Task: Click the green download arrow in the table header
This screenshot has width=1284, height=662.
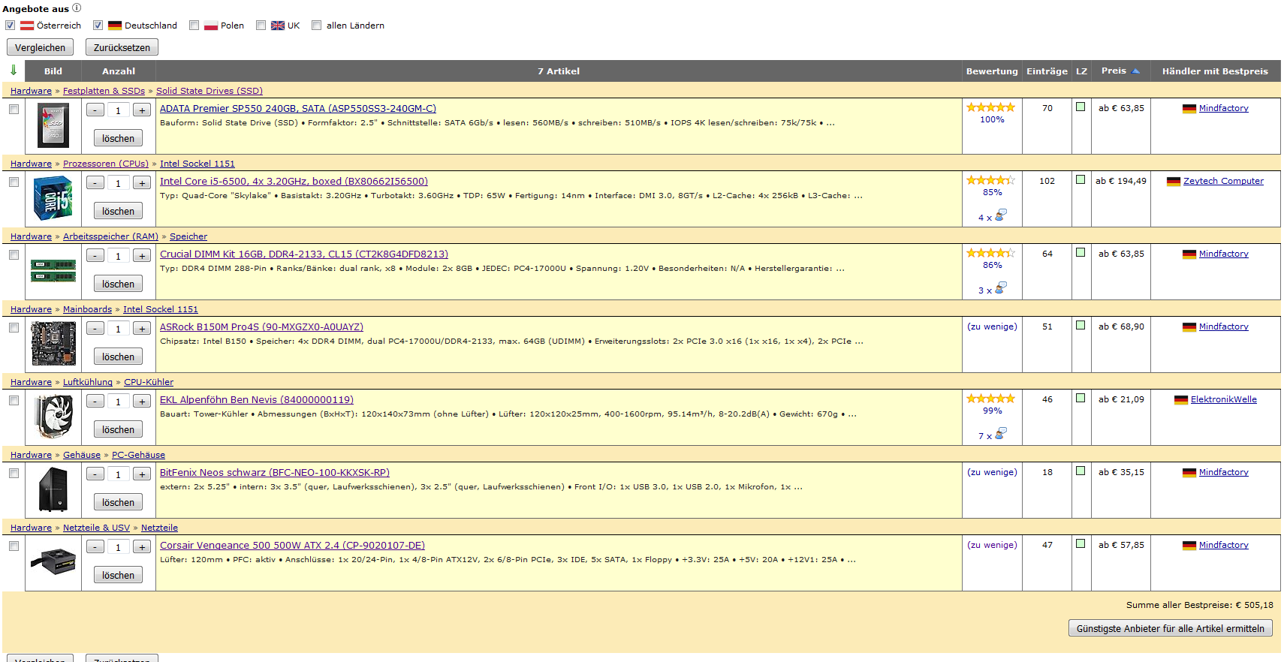Action: pyautogui.click(x=14, y=70)
